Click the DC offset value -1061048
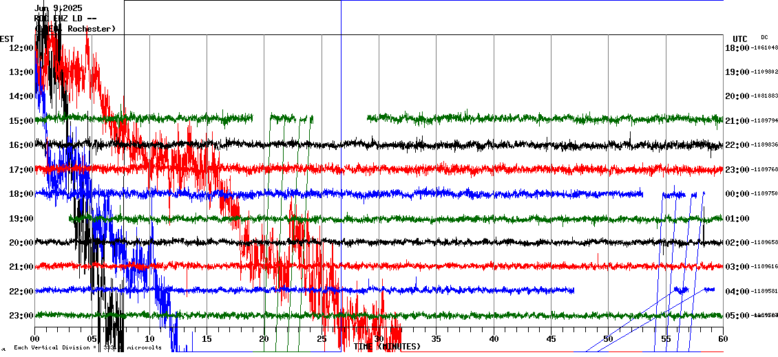Screen dimensions: 778x357 [765, 47]
